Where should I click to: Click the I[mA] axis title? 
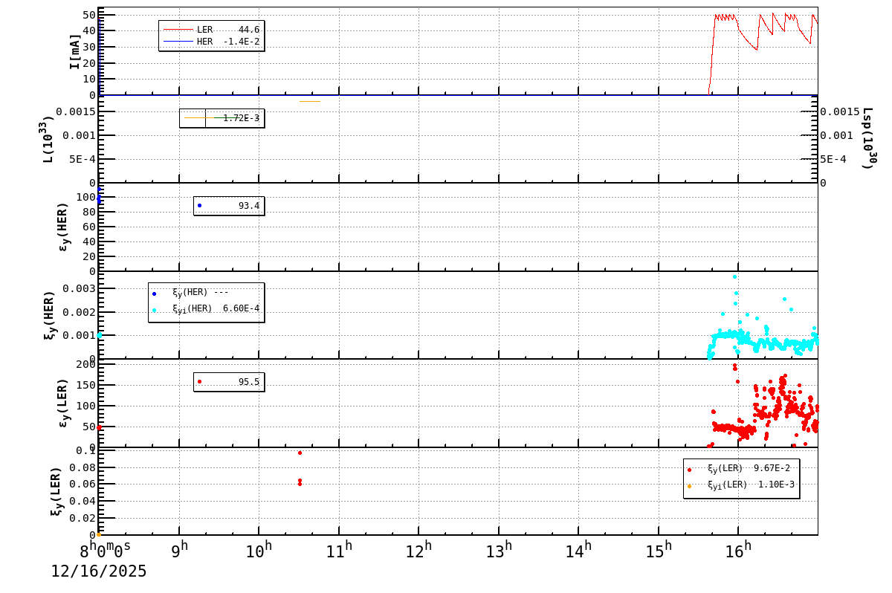click(x=75, y=51)
